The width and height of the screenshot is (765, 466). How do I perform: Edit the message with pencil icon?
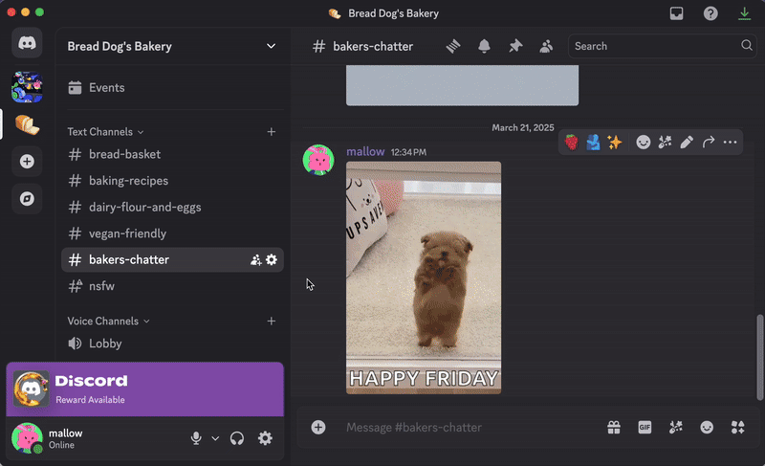687,143
